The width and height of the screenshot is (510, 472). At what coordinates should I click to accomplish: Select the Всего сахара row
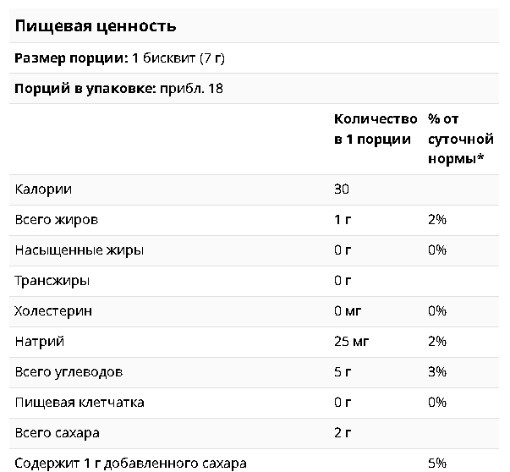(x=254, y=433)
